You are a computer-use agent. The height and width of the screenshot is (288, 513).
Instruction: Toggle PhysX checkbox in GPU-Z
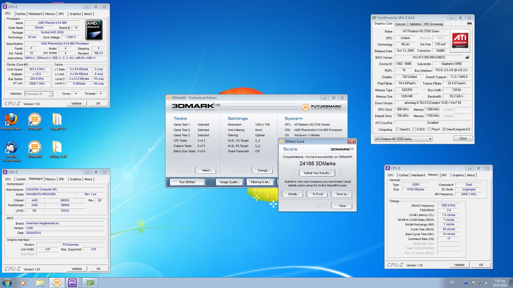[x=429, y=129]
